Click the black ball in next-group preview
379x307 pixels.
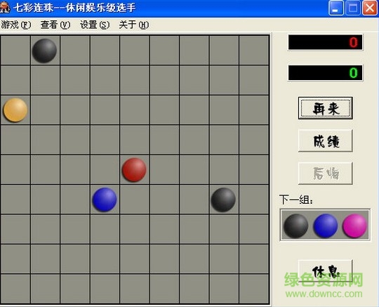[295, 226]
